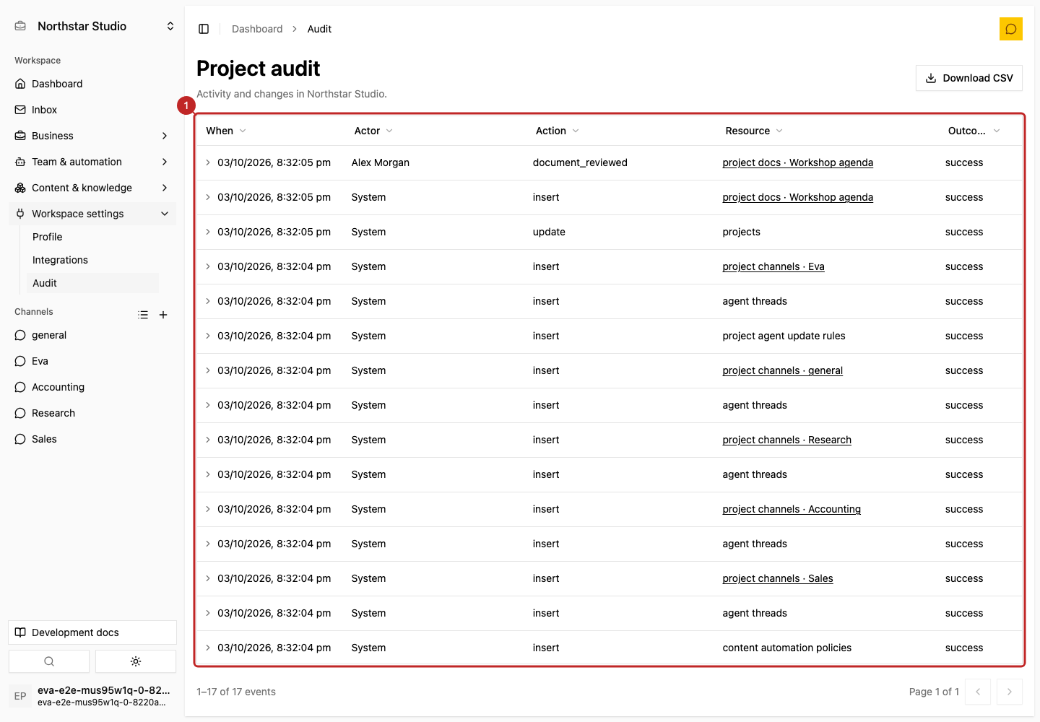Click the 'content automation policies' resource cell
This screenshot has height=722, width=1040.
pyautogui.click(x=787, y=648)
